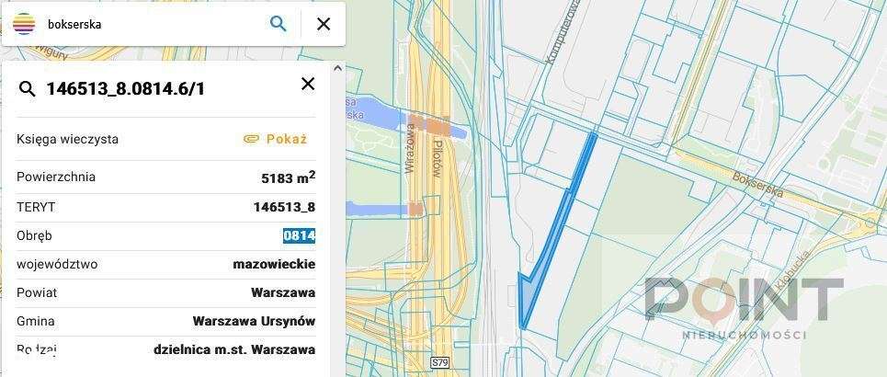Viewport: 887px width, 377px height.
Task: Click the TERYT value 146513_8
Action: tap(285, 207)
